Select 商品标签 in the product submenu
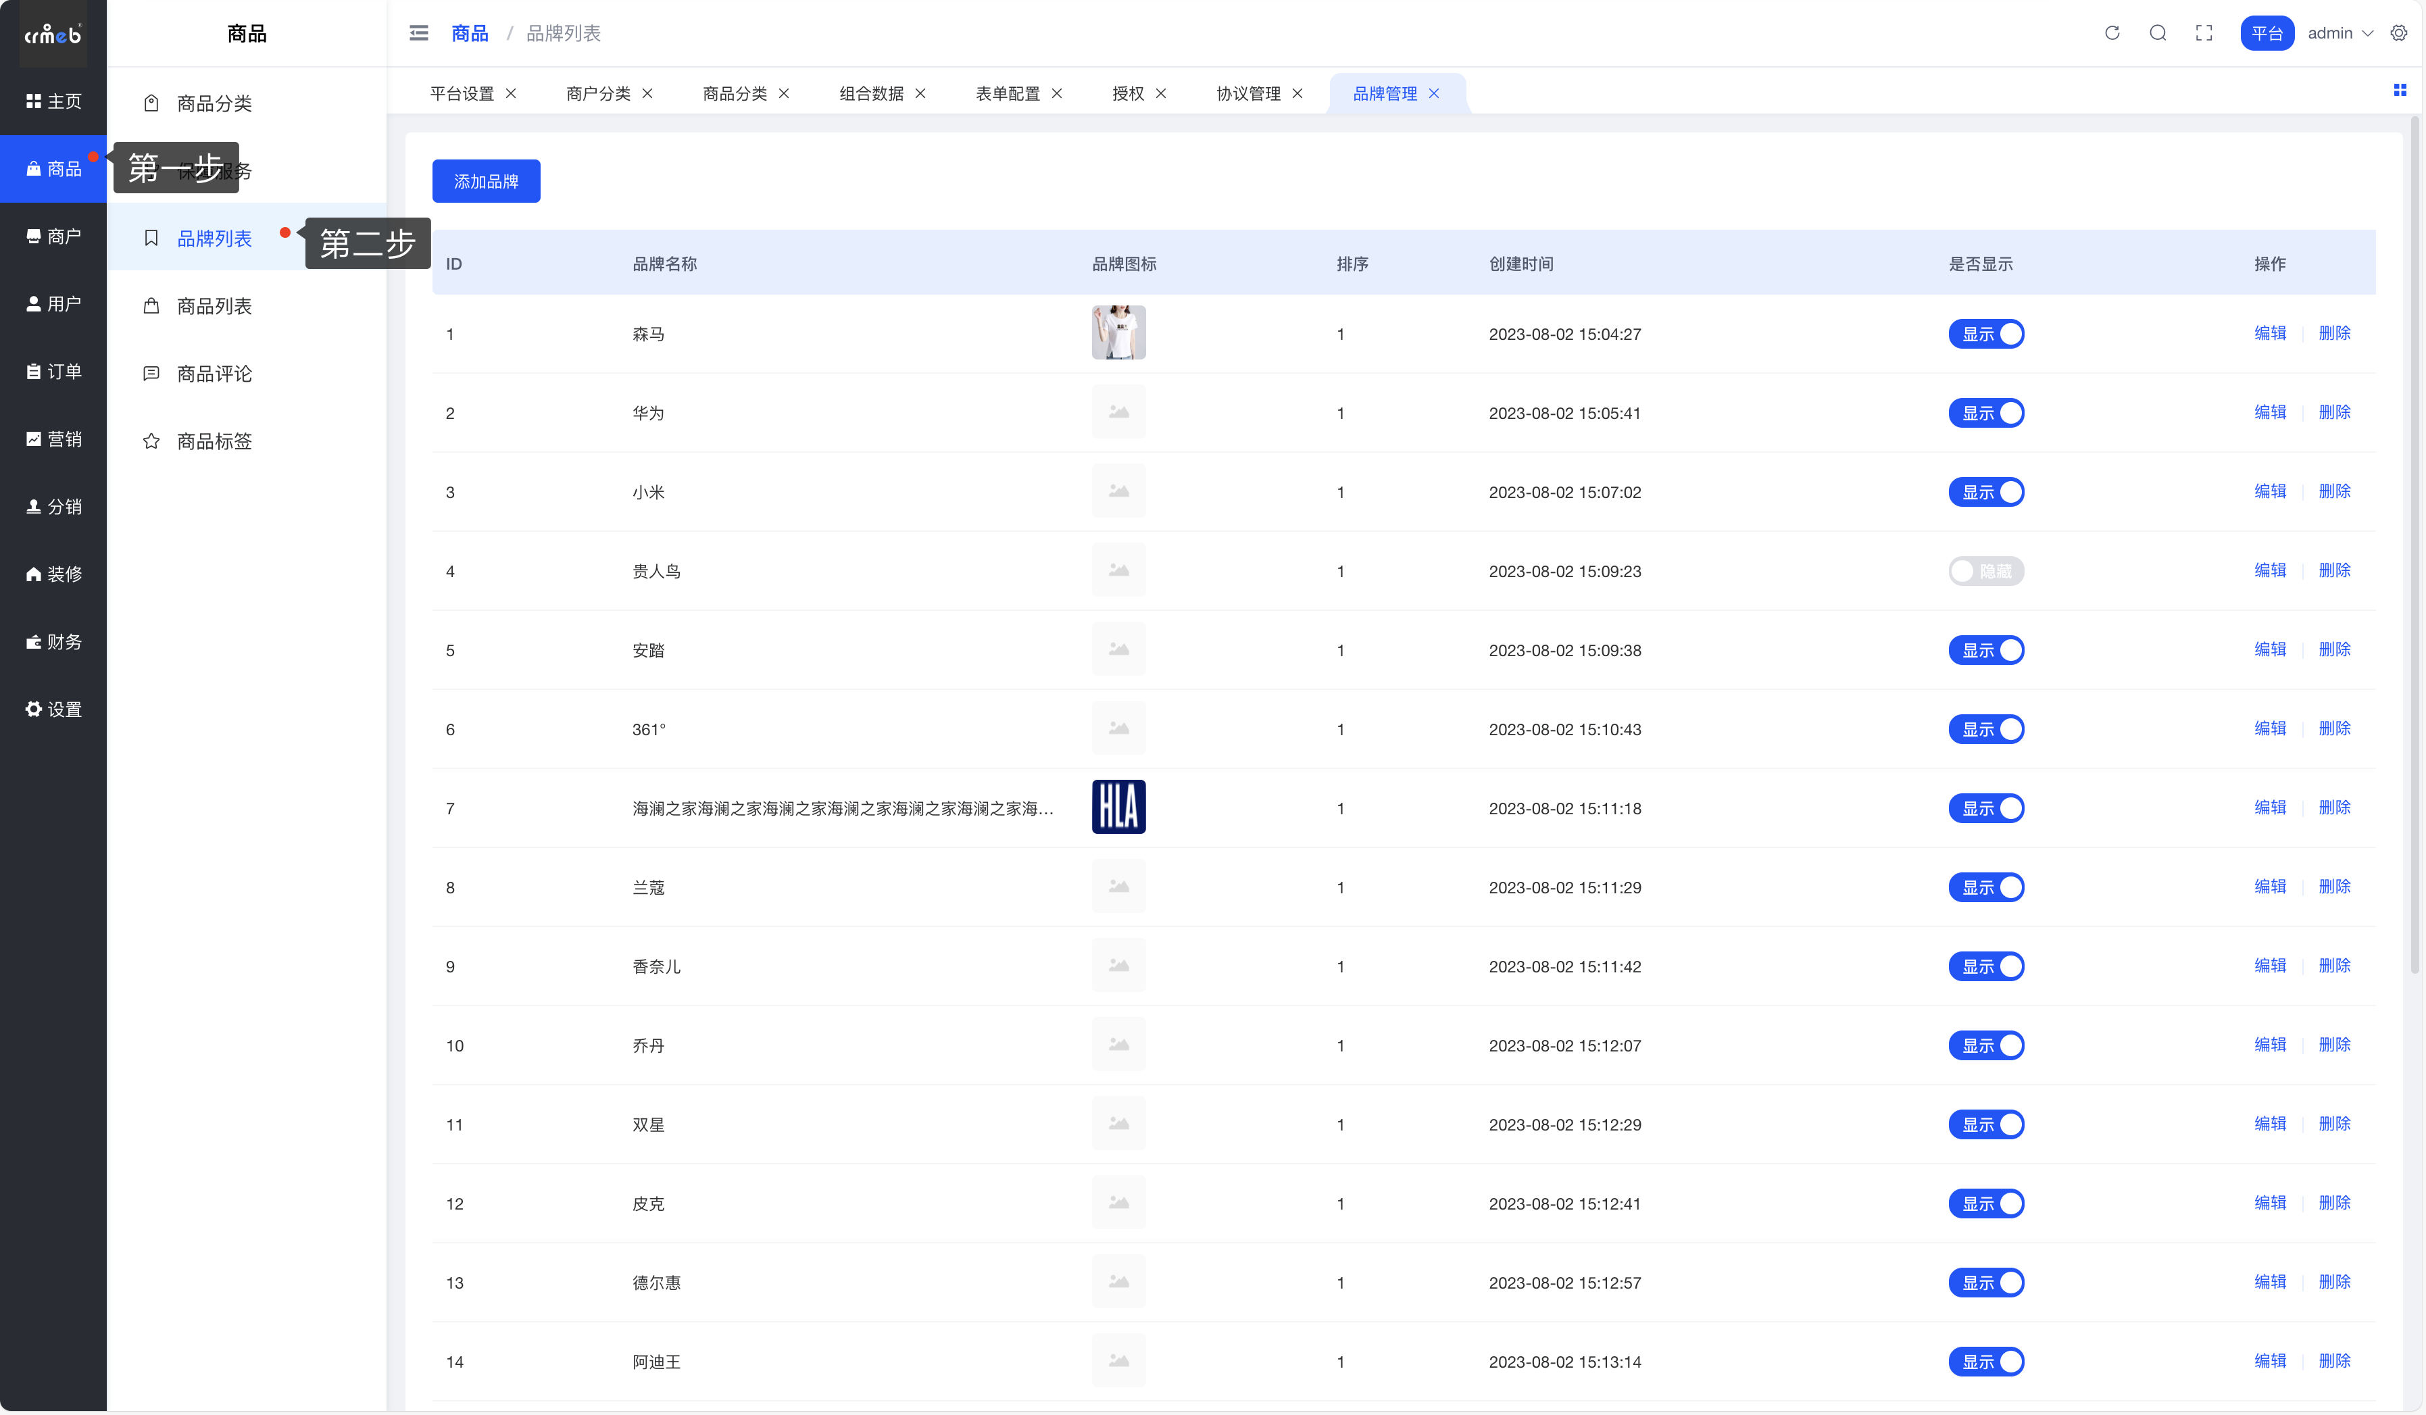 (x=214, y=441)
